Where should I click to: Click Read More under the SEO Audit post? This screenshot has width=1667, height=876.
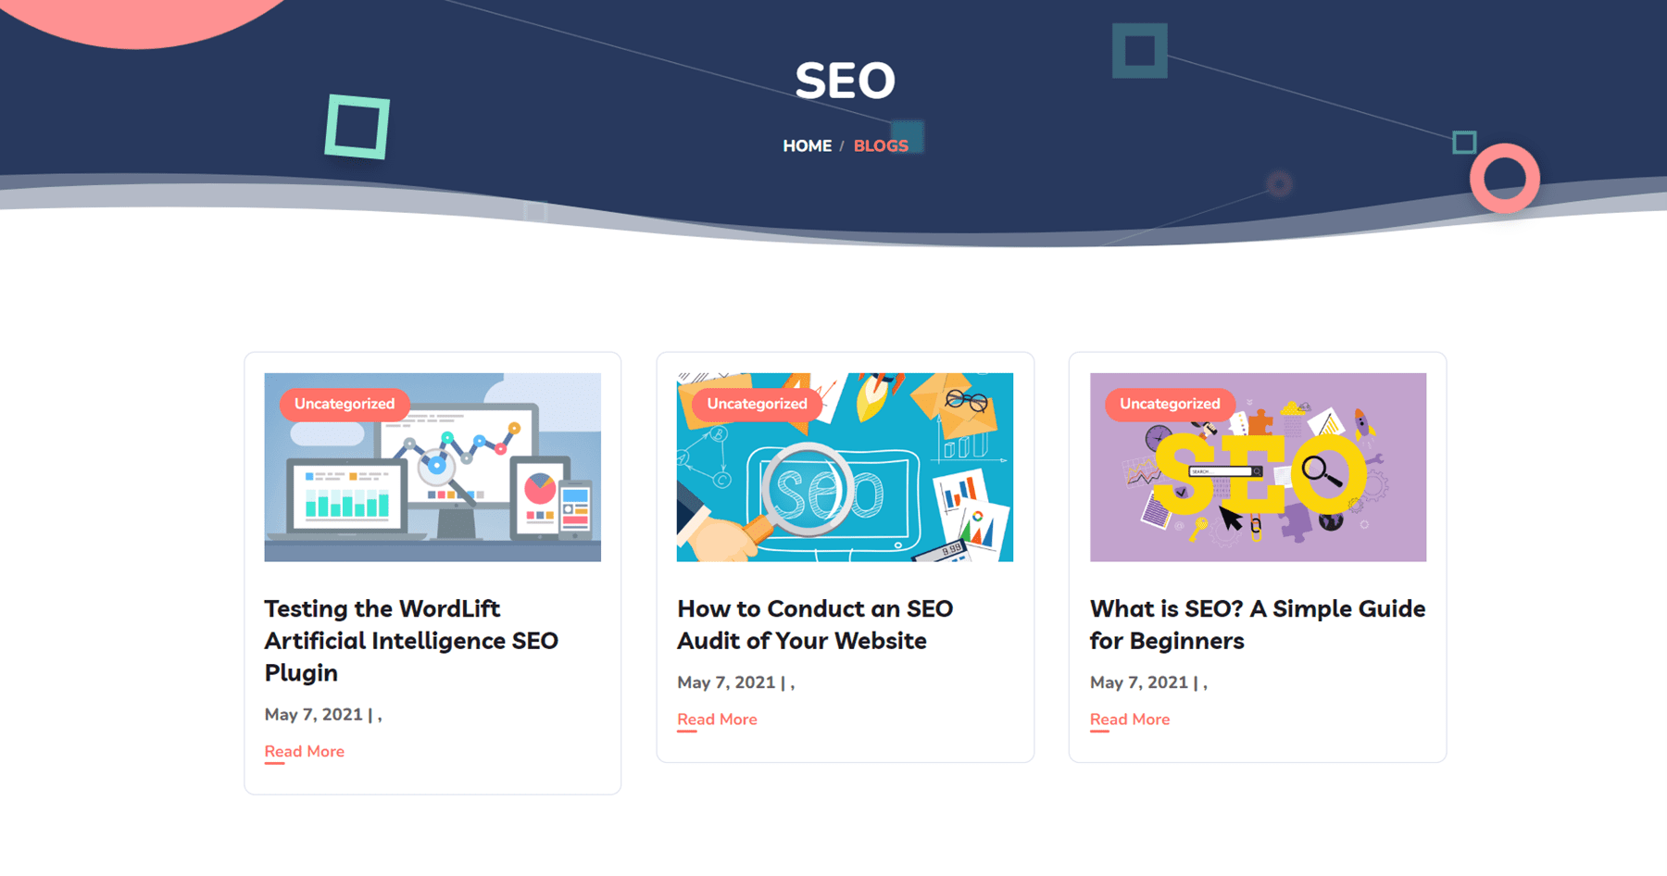click(x=717, y=719)
